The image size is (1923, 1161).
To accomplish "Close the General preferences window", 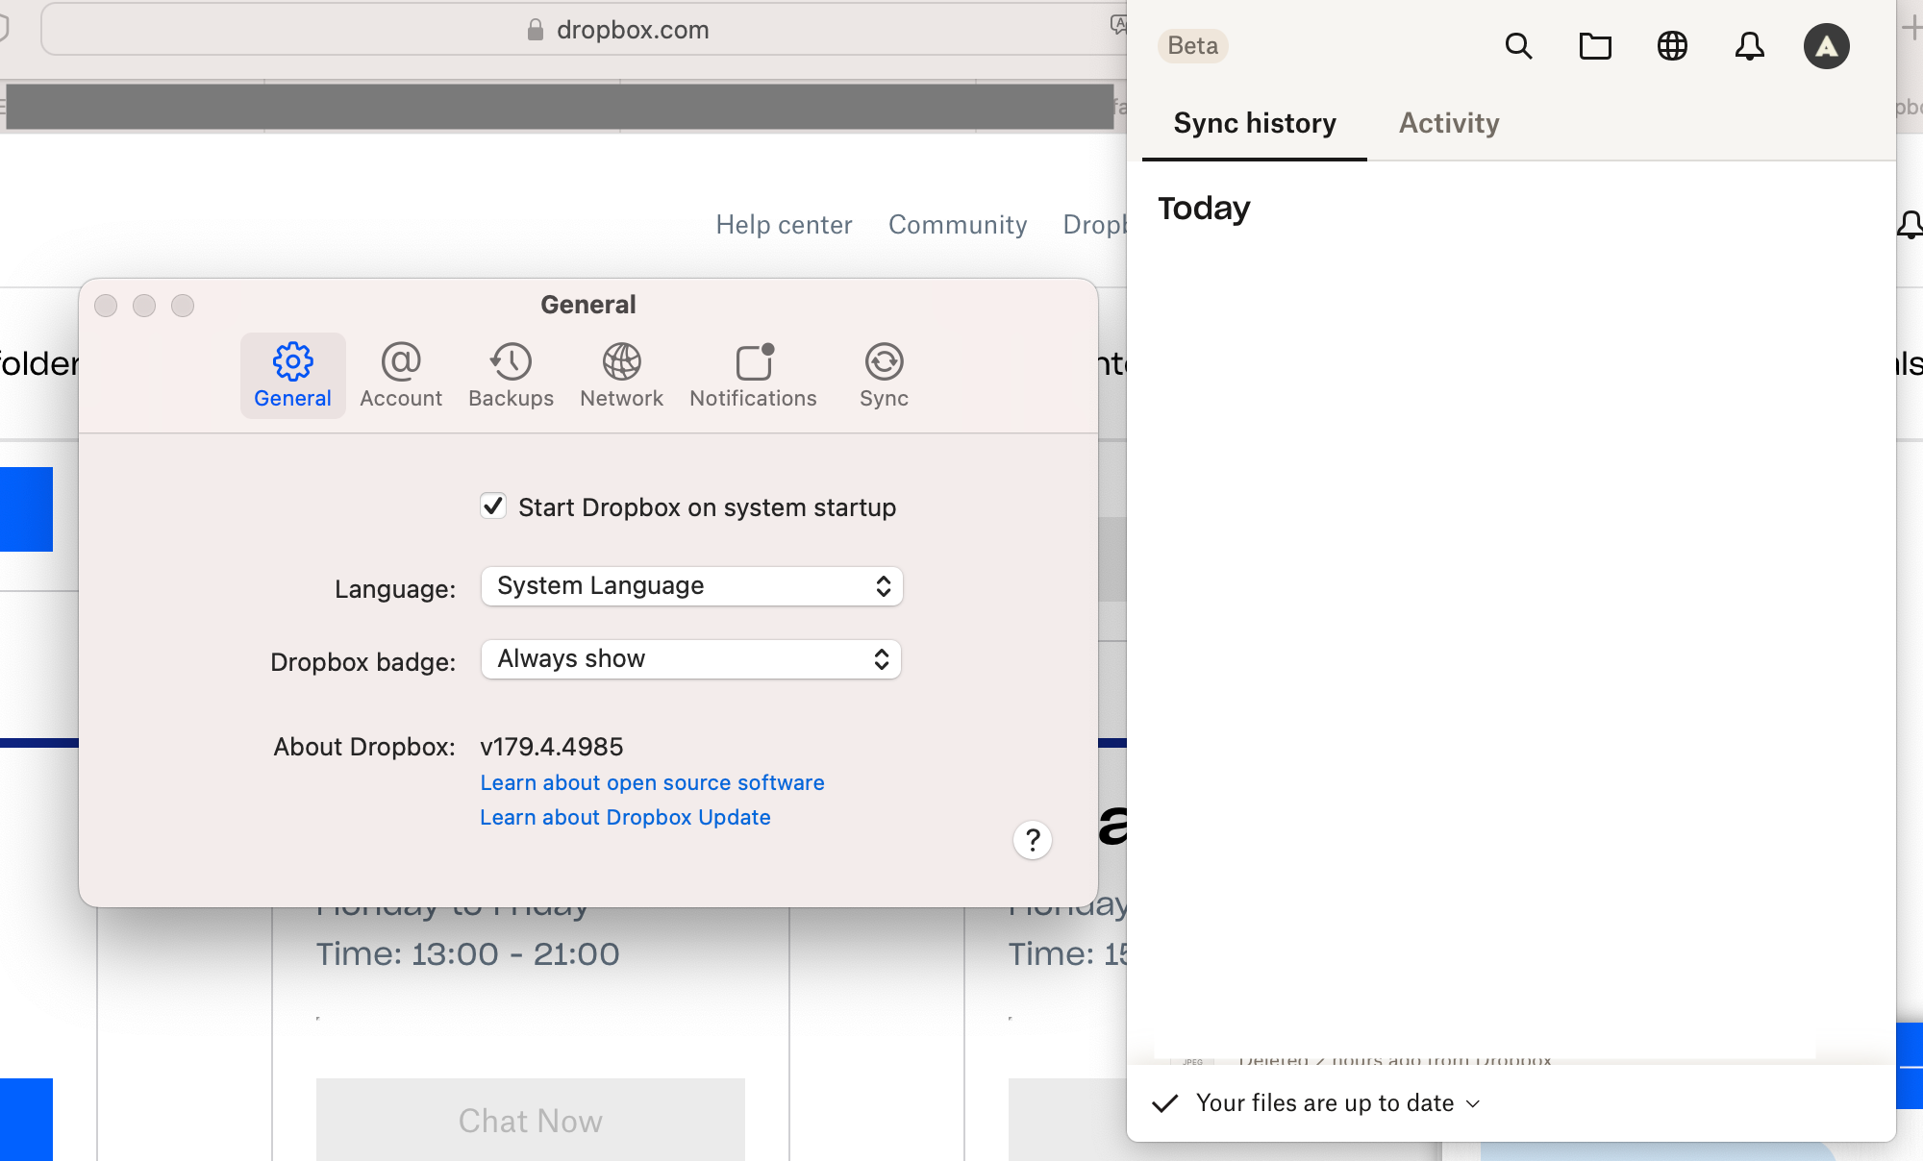I will pos(106,306).
